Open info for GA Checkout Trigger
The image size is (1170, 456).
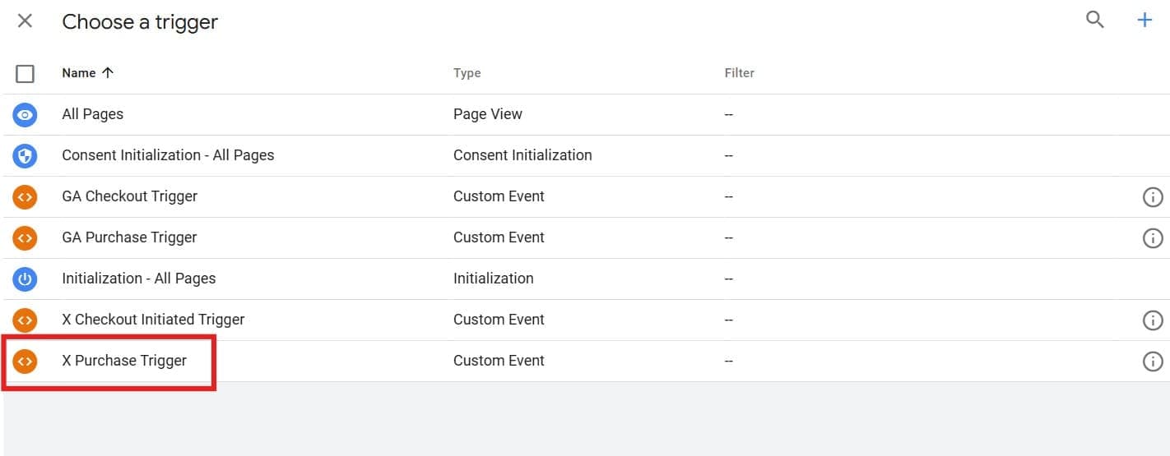click(1153, 197)
